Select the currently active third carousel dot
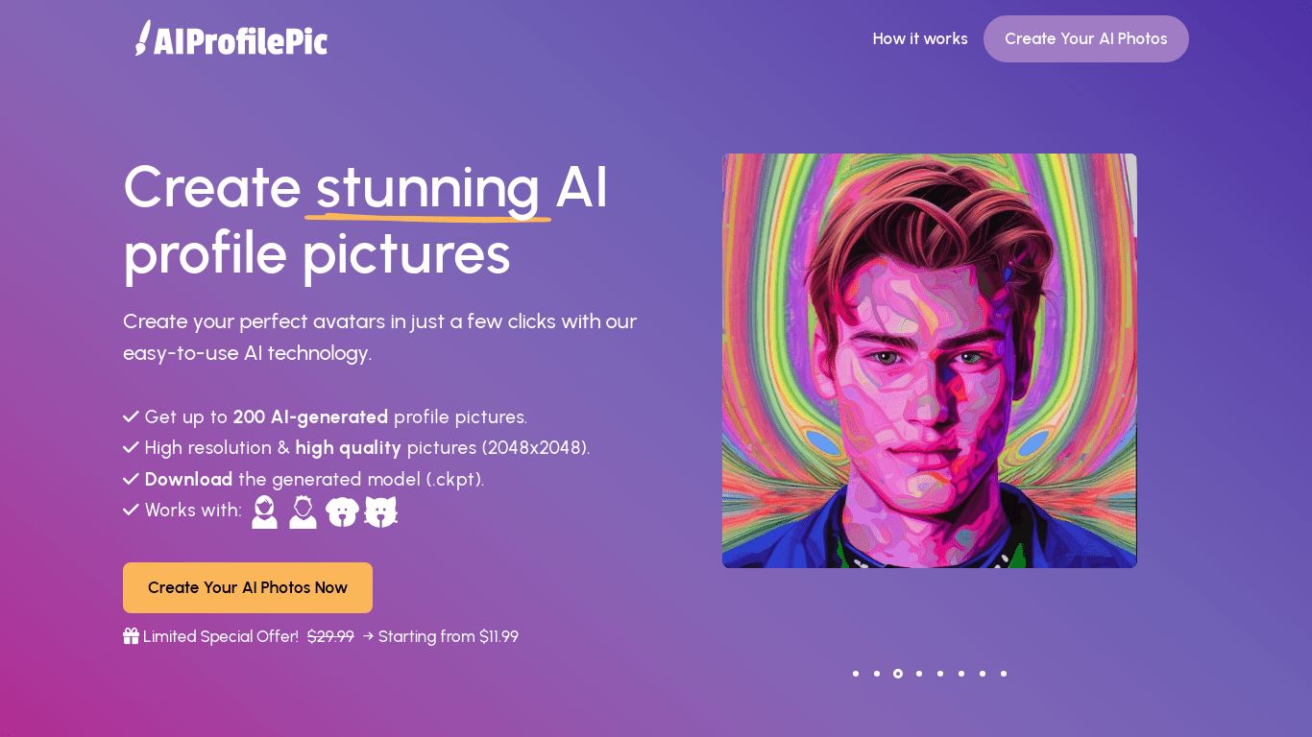 click(x=898, y=674)
